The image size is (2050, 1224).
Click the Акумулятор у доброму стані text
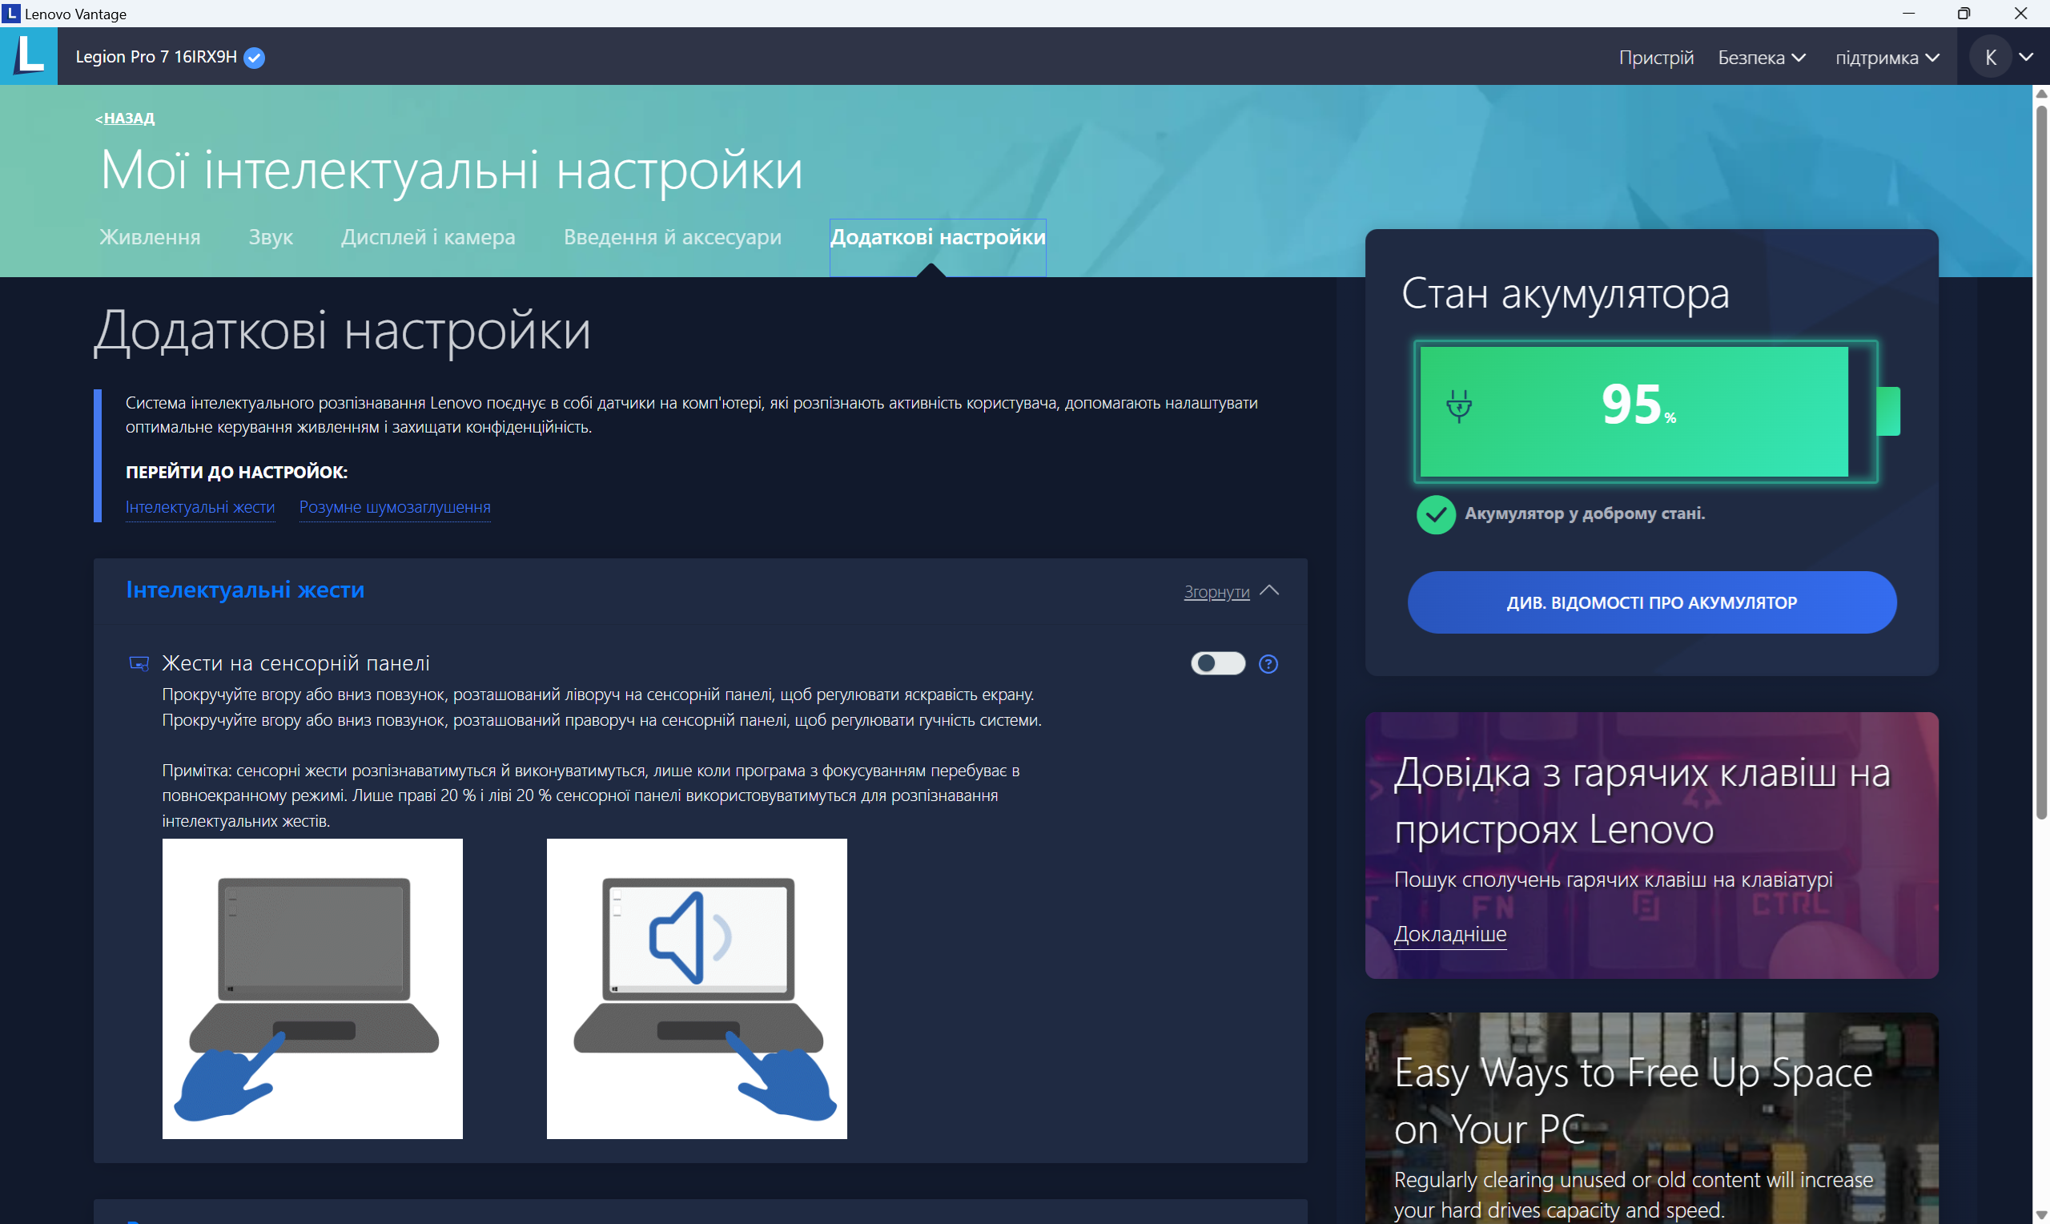(x=1584, y=513)
